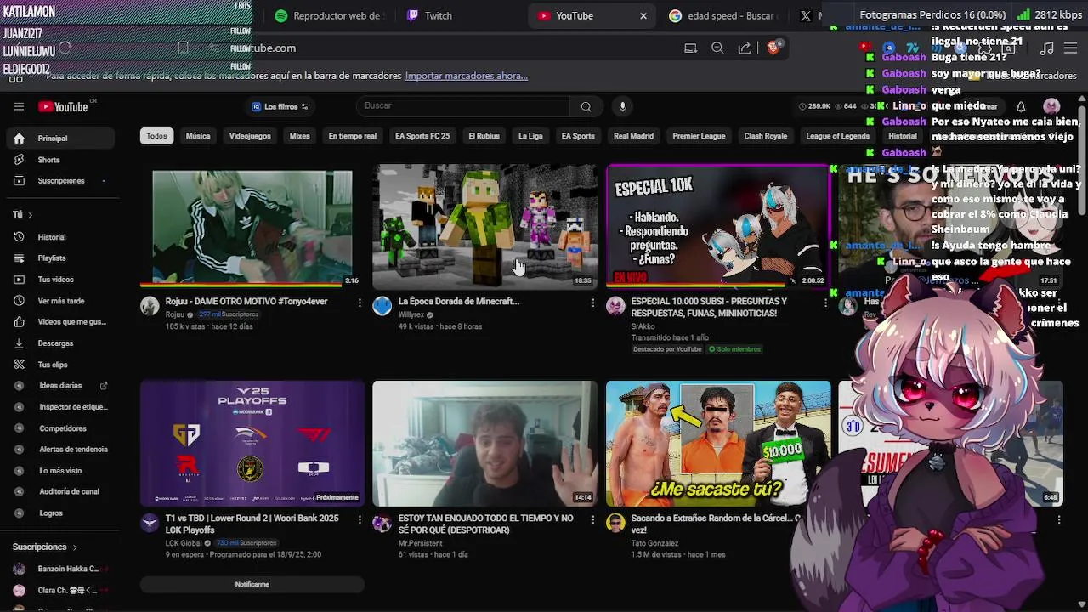Open Ver más tarde list
1088x612 pixels.
click(x=59, y=301)
